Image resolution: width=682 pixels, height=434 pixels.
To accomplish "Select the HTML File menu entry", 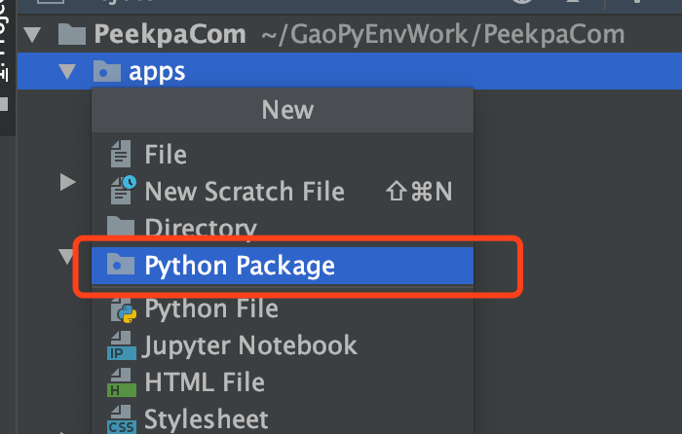I will coord(283,382).
